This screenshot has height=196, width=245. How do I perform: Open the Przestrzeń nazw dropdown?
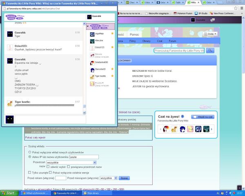(x=71, y=163)
